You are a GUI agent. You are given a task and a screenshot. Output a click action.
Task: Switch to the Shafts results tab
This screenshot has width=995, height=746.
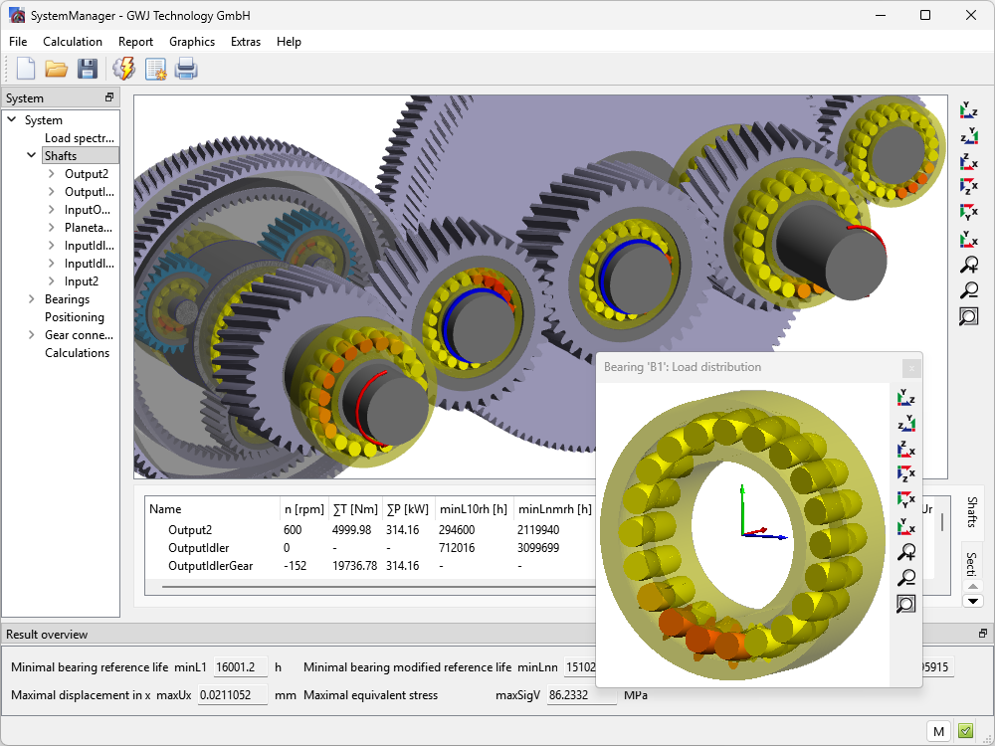pos(972,513)
